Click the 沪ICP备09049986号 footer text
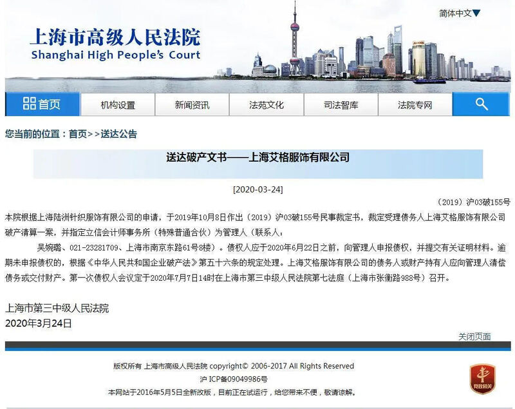Viewport: 515px width, 409px height. (234, 379)
